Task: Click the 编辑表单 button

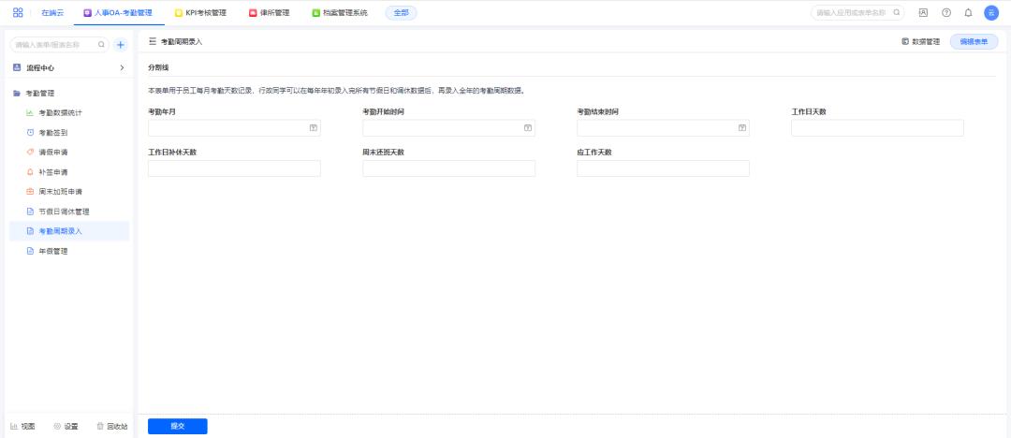Action: tap(974, 41)
